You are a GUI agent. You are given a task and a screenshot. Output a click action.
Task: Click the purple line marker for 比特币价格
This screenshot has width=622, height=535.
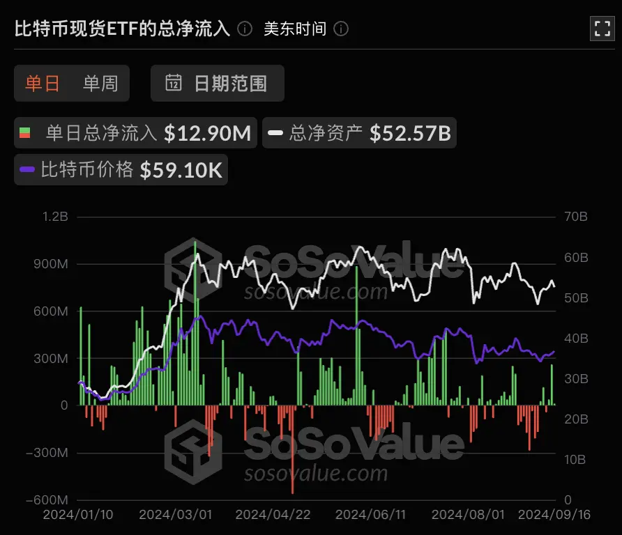[x=28, y=169]
